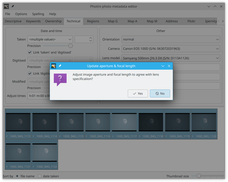Open the Digitised date dropdown

(x=50, y=60)
